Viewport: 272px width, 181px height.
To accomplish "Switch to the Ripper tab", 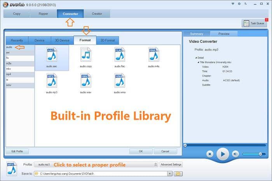I will 44,14.
